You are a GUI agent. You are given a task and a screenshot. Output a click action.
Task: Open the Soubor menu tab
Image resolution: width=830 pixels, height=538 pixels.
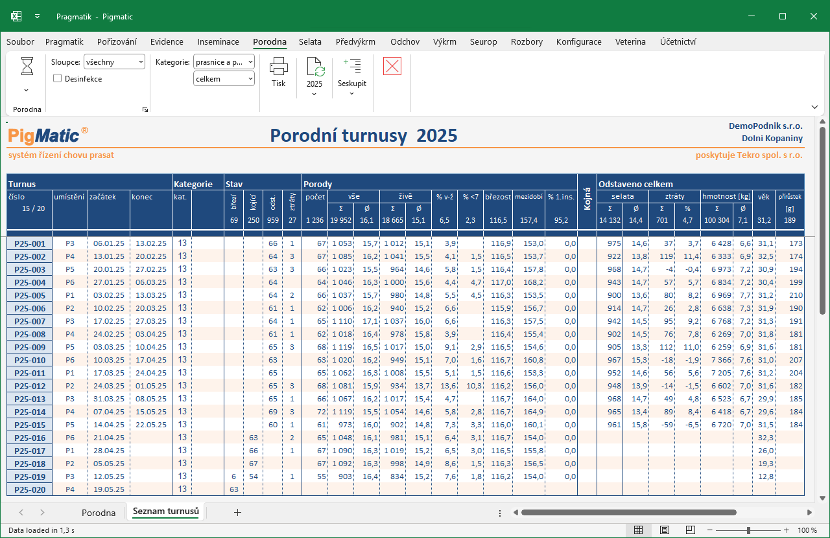pyautogui.click(x=20, y=41)
